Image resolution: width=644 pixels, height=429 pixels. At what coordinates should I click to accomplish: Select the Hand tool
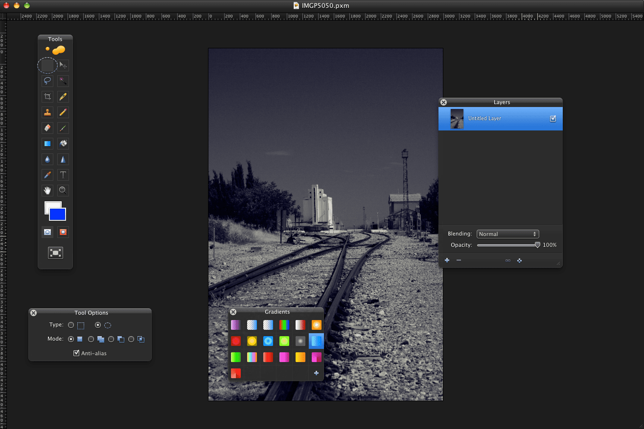coord(47,190)
